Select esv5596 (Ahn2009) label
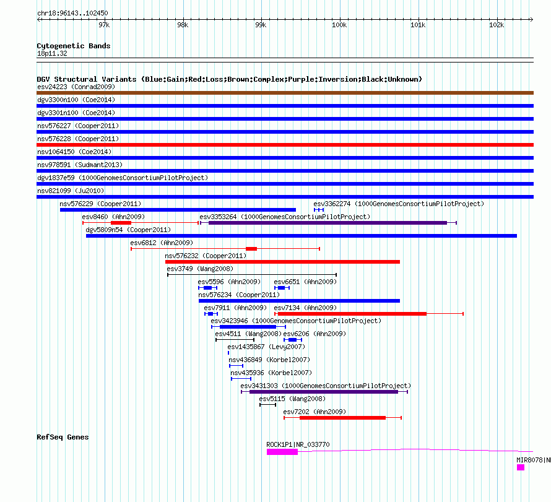The height and width of the screenshot is (502, 551). pos(229,282)
